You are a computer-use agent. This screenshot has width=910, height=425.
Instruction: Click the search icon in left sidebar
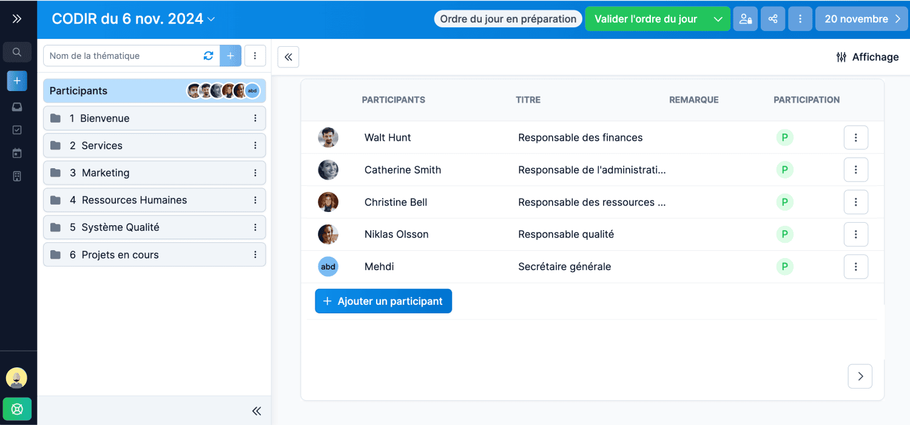17,52
